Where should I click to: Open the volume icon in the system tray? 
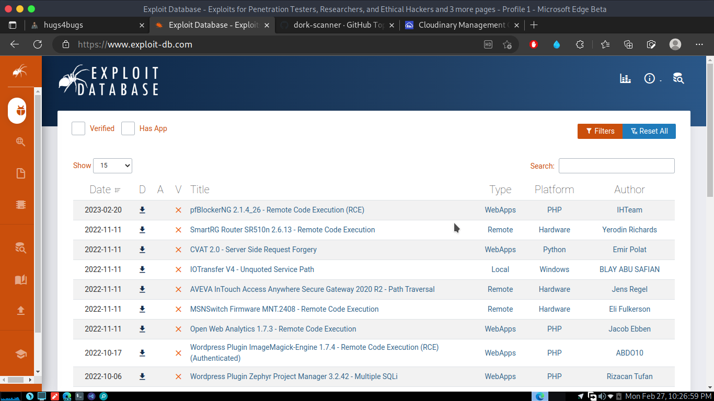pyautogui.click(x=601, y=396)
